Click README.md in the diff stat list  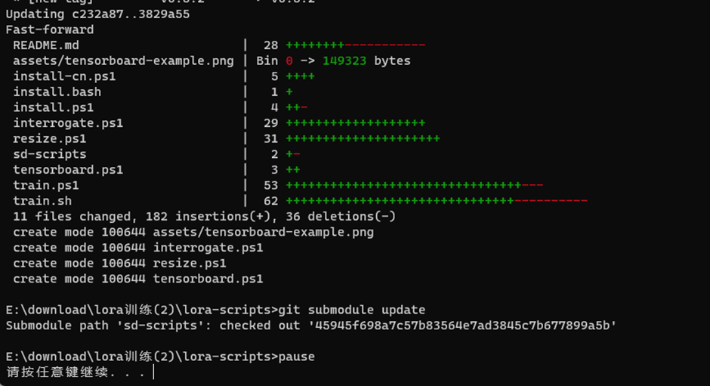pos(45,45)
